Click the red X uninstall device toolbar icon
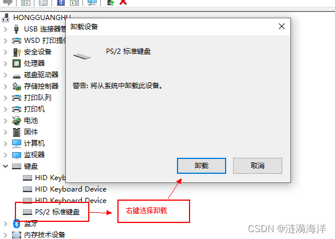Viewport: 335px width, 239px height. [x=123, y=2]
